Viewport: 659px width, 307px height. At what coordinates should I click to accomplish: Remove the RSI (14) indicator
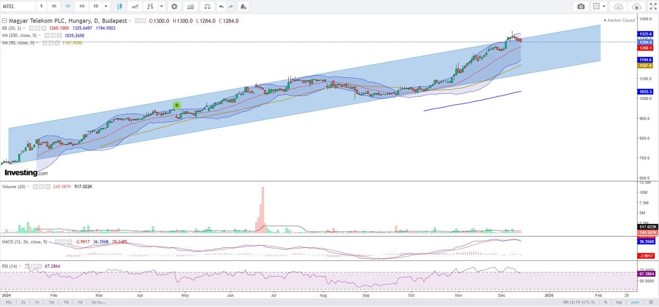click(40, 266)
